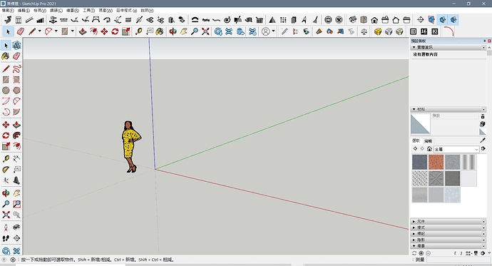Select the Freehand tool in left toolbar

tap(16, 68)
